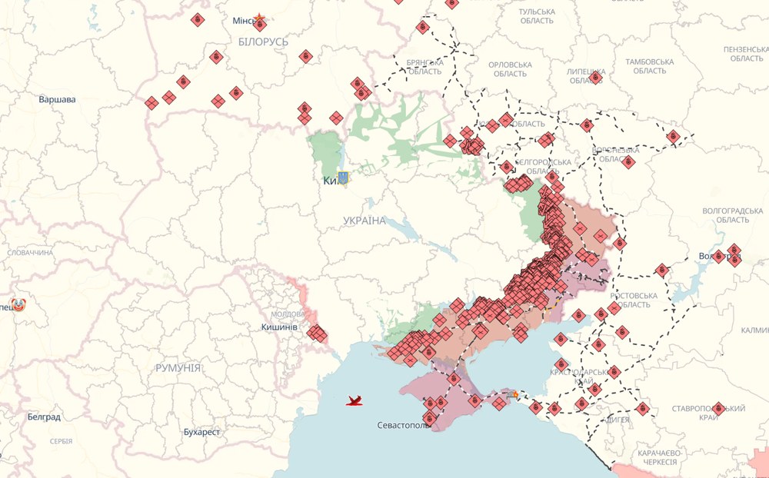Click the unit marker northwest of Minsk
This screenshot has height=478, width=769.
click(x=197, y=20)
